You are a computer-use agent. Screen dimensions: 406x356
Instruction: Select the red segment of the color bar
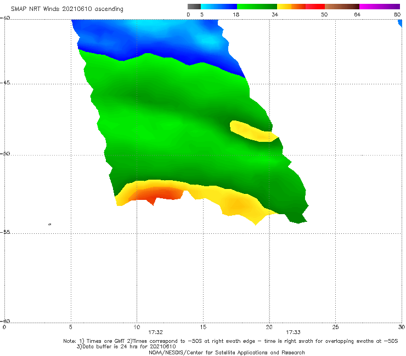(315, 7)
